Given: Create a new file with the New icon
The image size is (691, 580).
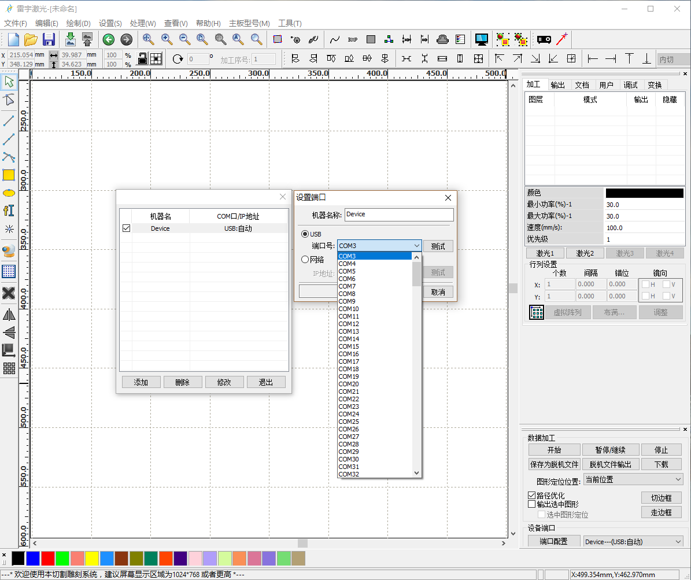Looking at the screenshot, I should (x=13, y=40).
